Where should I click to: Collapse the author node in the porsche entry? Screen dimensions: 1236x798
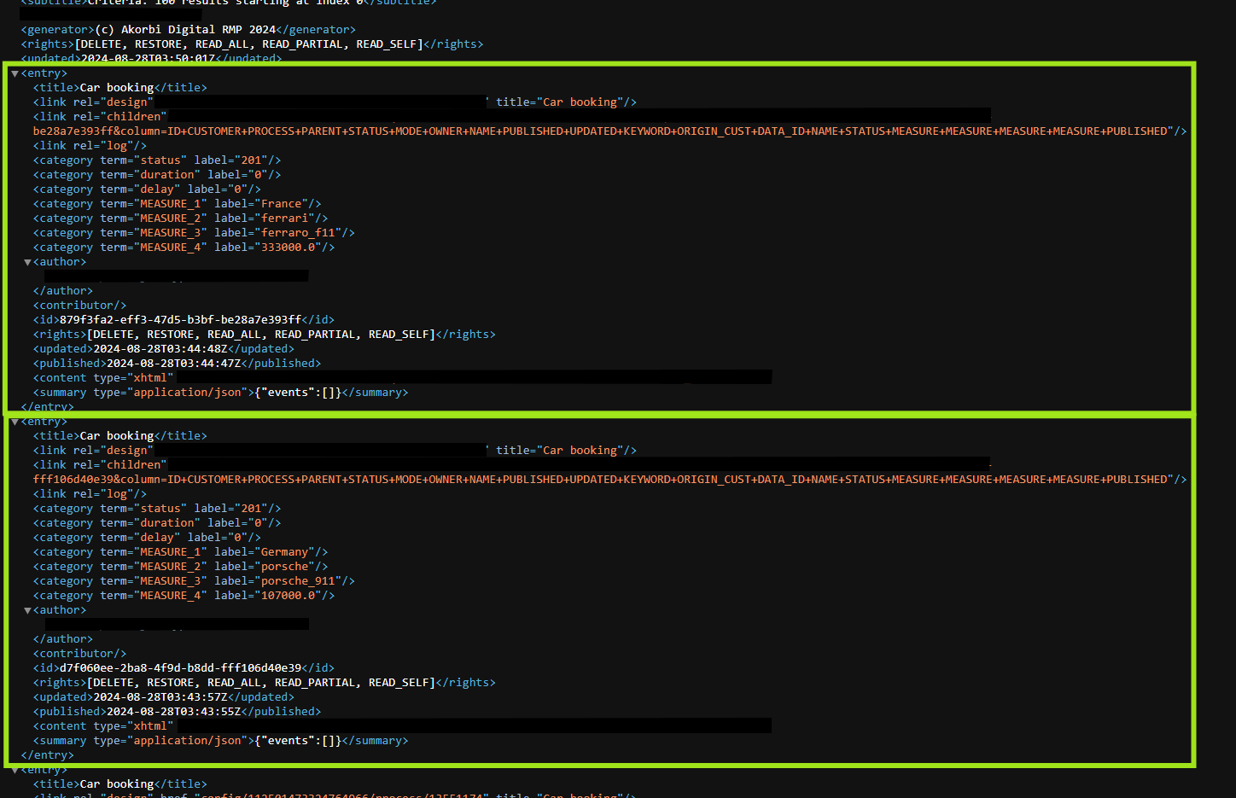click(x=27, y=610)
